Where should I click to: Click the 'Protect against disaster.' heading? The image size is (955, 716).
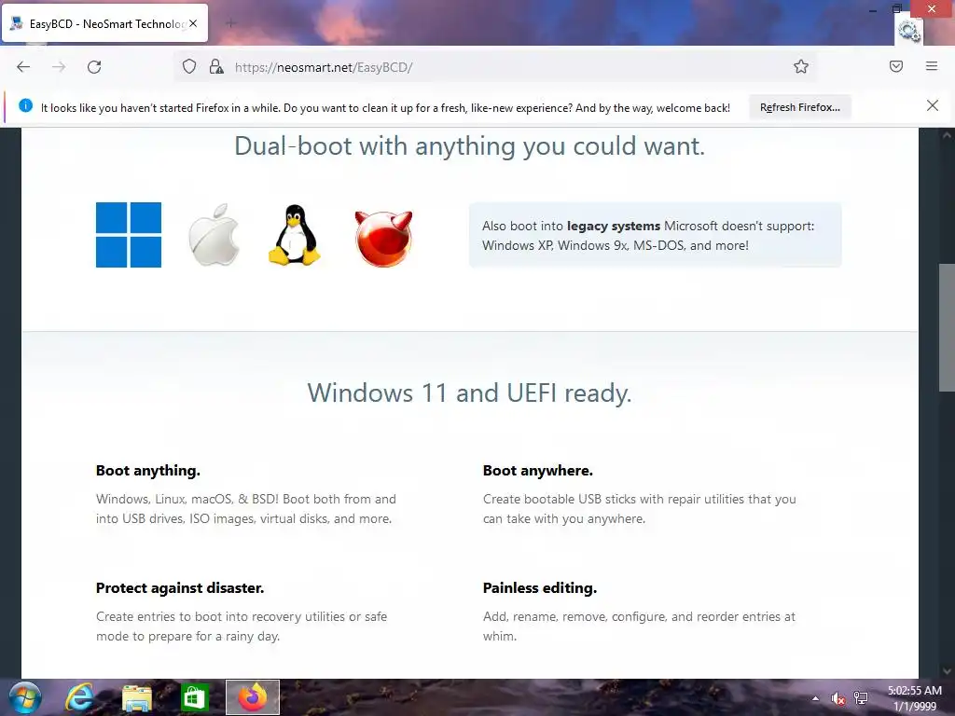click(180, 588)
